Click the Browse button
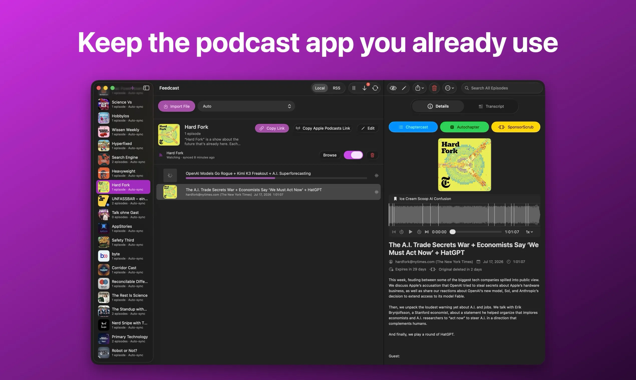 click(x=330, y=155)
